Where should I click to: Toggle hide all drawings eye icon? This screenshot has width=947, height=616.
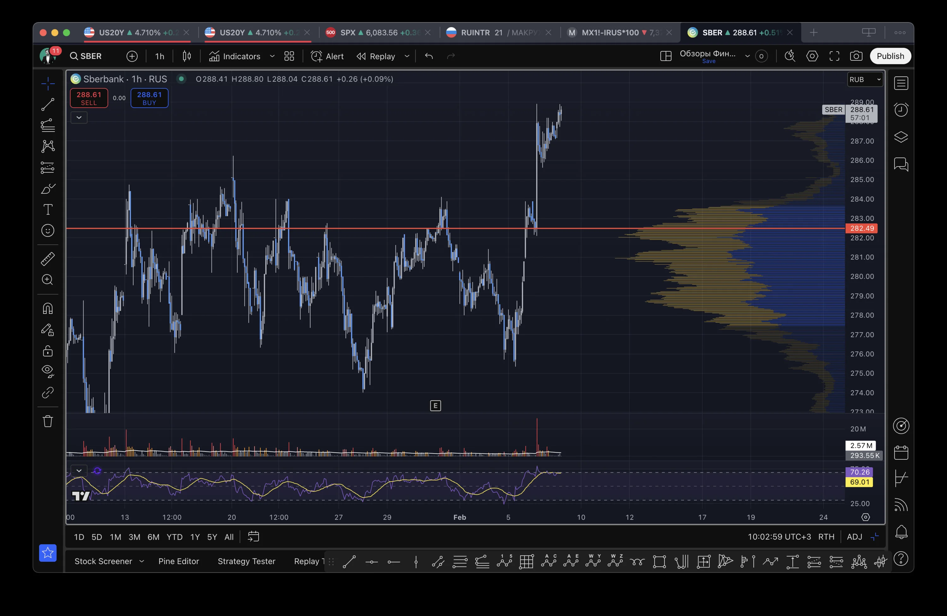[x=48, y=371]
